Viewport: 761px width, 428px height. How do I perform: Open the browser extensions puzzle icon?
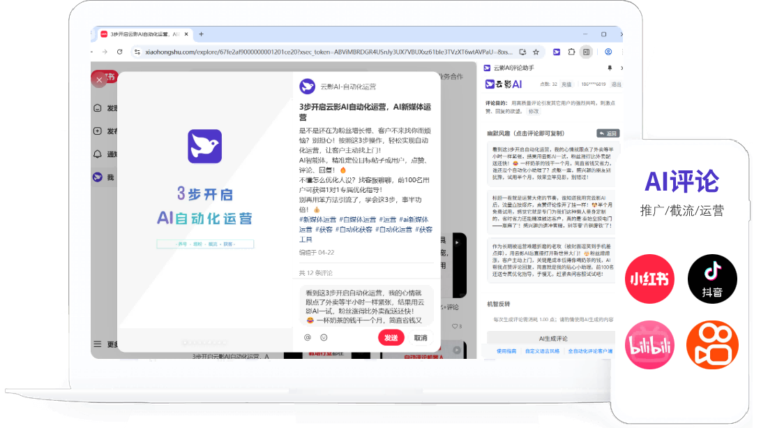[x=571, y=52]
